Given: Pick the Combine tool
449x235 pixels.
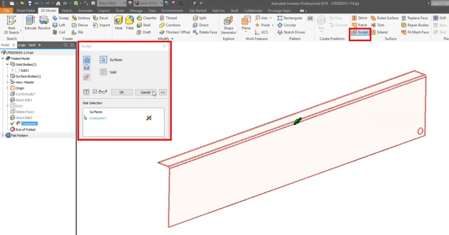Looking at the screenshot, I should 170,25.
